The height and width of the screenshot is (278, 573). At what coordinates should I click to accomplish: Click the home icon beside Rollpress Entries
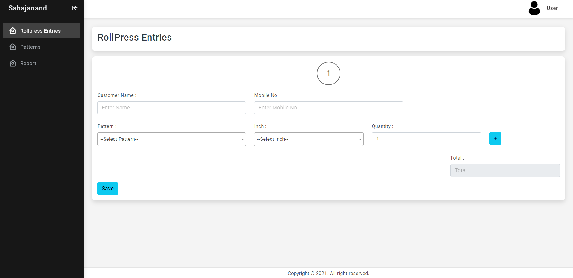(13, 31)
